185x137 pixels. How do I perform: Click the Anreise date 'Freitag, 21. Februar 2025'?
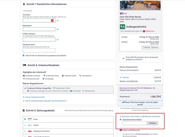click(x=149, y=37)
